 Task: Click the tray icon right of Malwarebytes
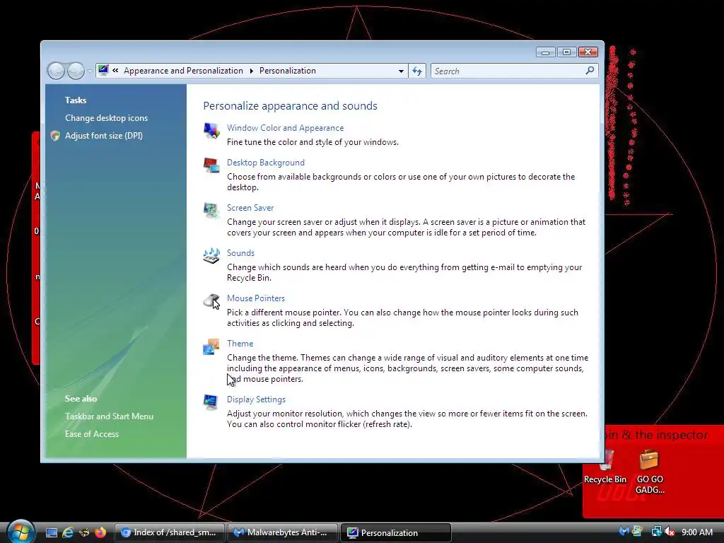[637, 532]
